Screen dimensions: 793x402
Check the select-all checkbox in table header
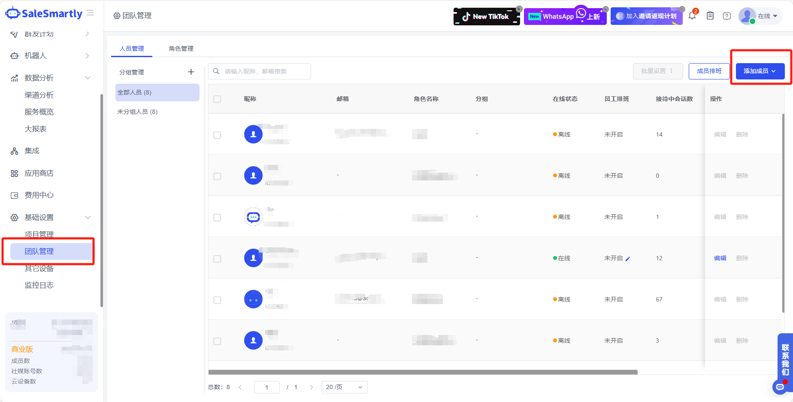pyautogui.click(x=217, y=99)
